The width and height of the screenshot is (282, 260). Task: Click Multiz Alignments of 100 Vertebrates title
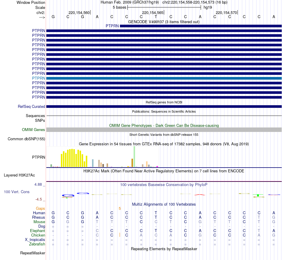(x=164, y=204)
